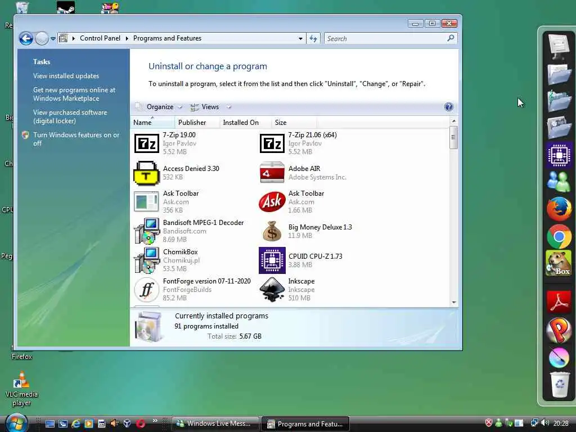Open Internet Explorer from quick launch

click(x=76, y=424)
